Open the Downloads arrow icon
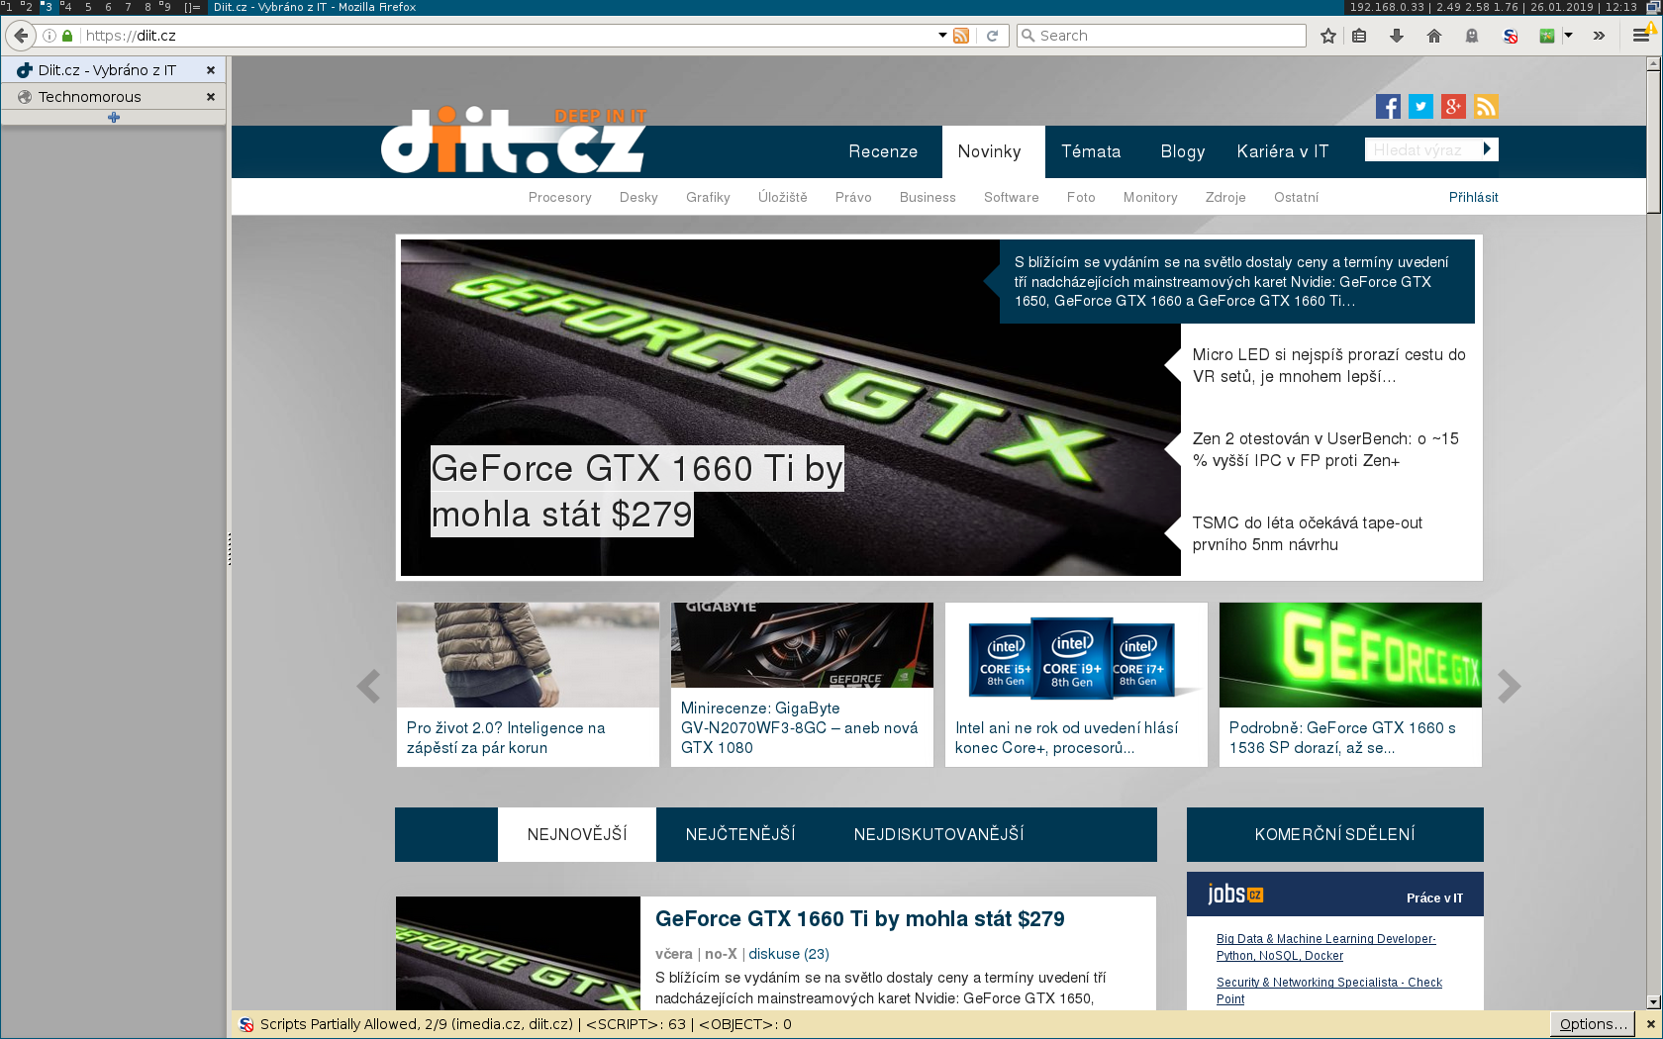 tap(1397, 36)
